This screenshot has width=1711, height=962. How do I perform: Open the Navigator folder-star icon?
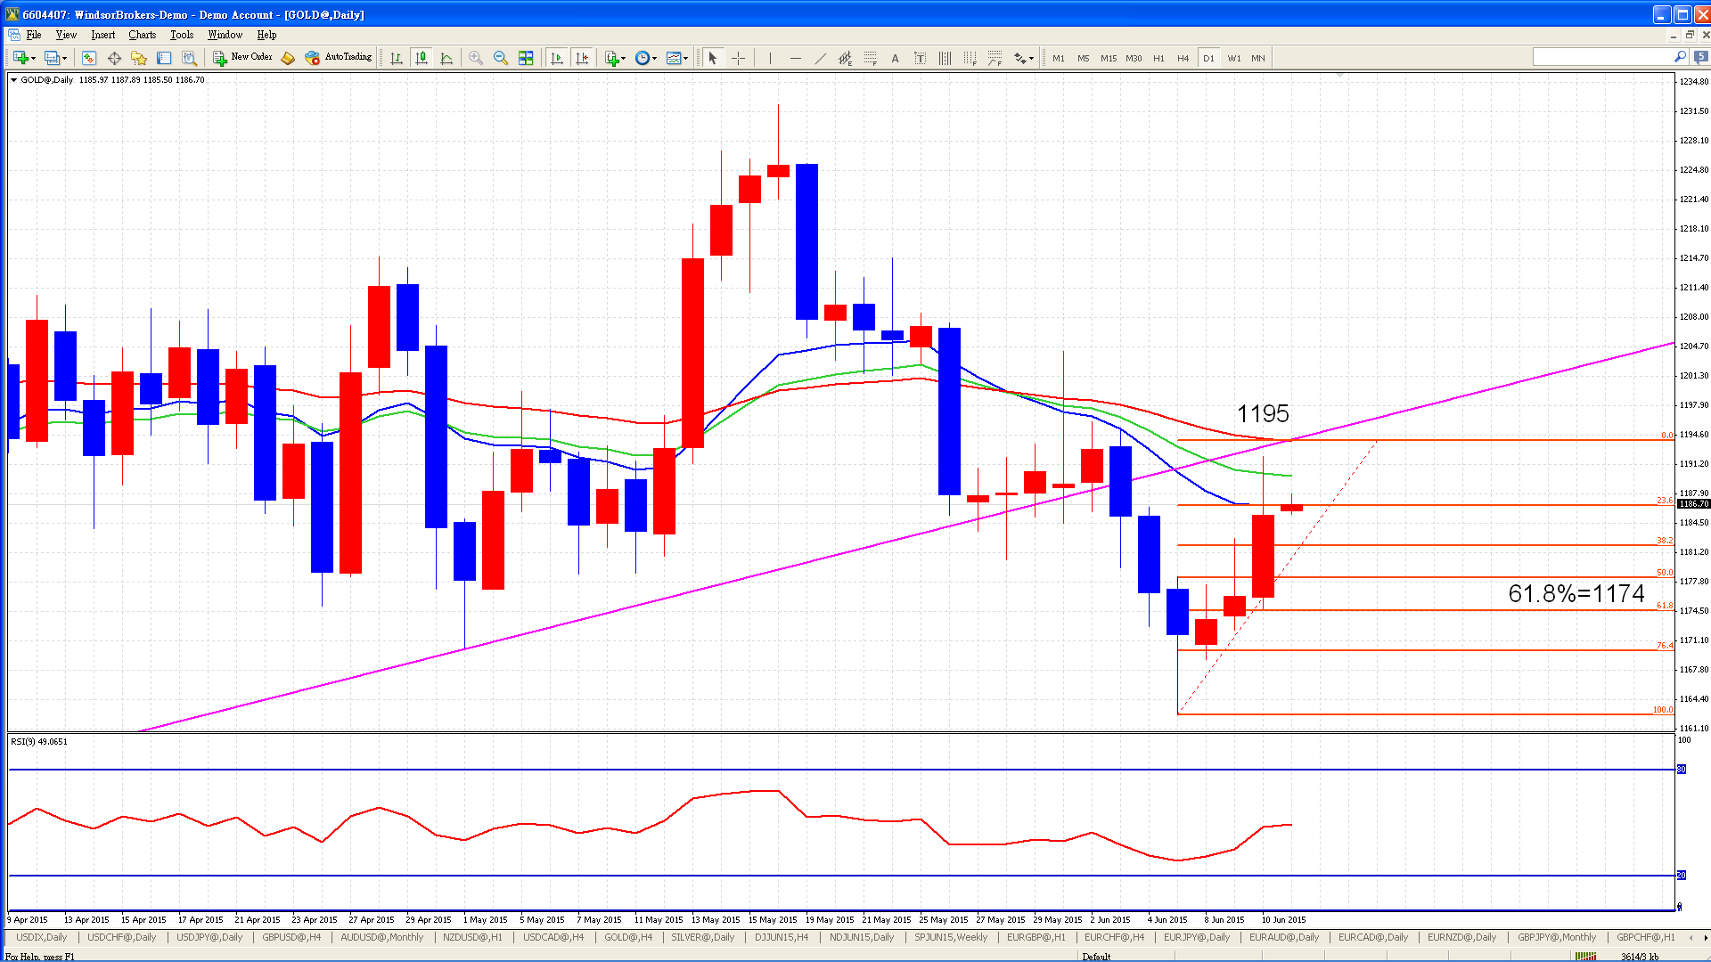[x=139, y=58]
